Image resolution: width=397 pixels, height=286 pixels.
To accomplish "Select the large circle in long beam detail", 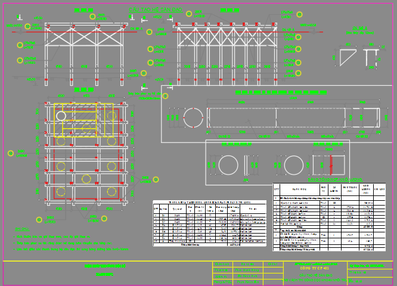I will point(193,117).
